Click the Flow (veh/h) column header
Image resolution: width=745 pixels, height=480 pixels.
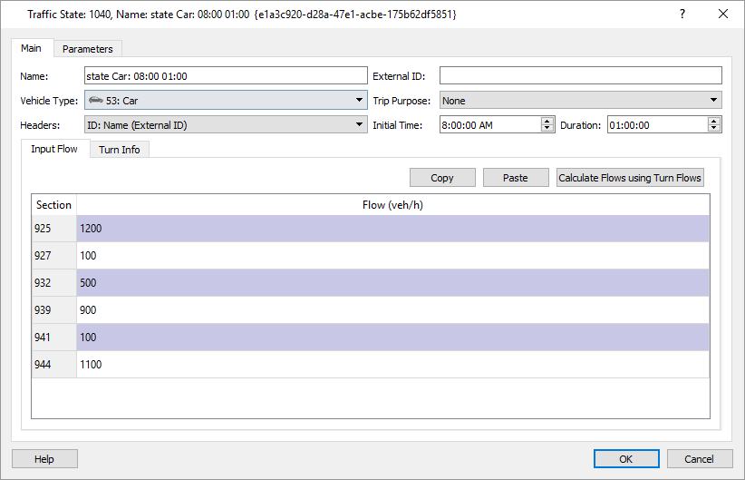point(393,205)
